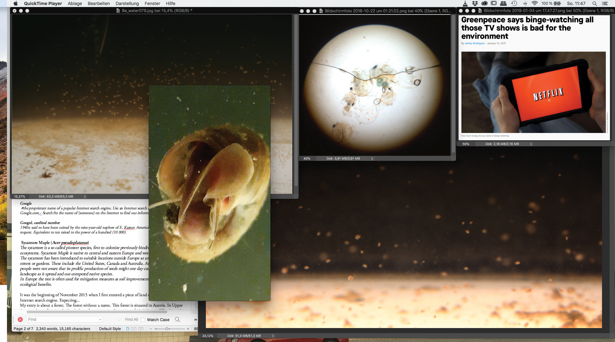Open Time Machine menu bar icon
This screenshot has height=342, width=615.
514,3
